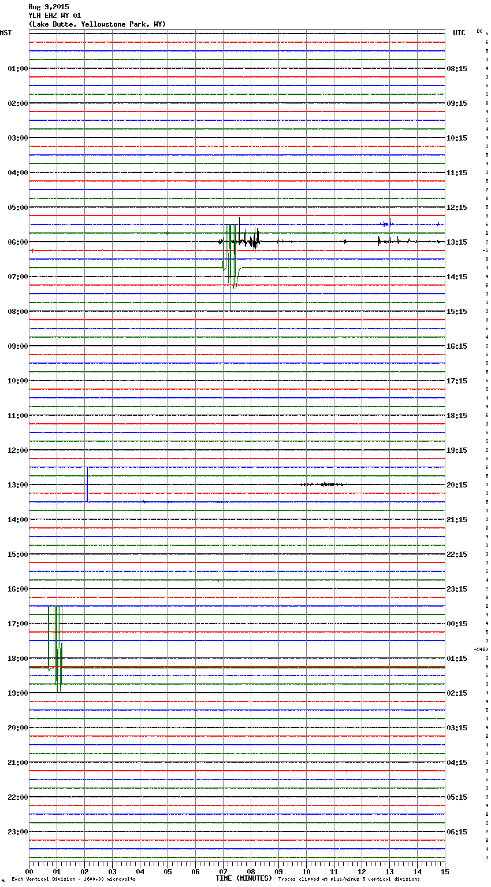Click minute tick label '03' on the time axis
491x887 pixels.
[113, 871]
